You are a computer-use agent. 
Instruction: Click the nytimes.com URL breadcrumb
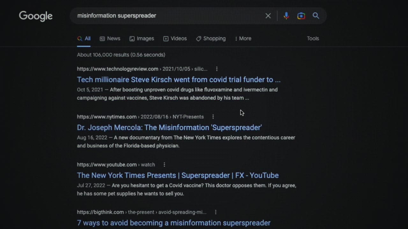coord(140,117)
